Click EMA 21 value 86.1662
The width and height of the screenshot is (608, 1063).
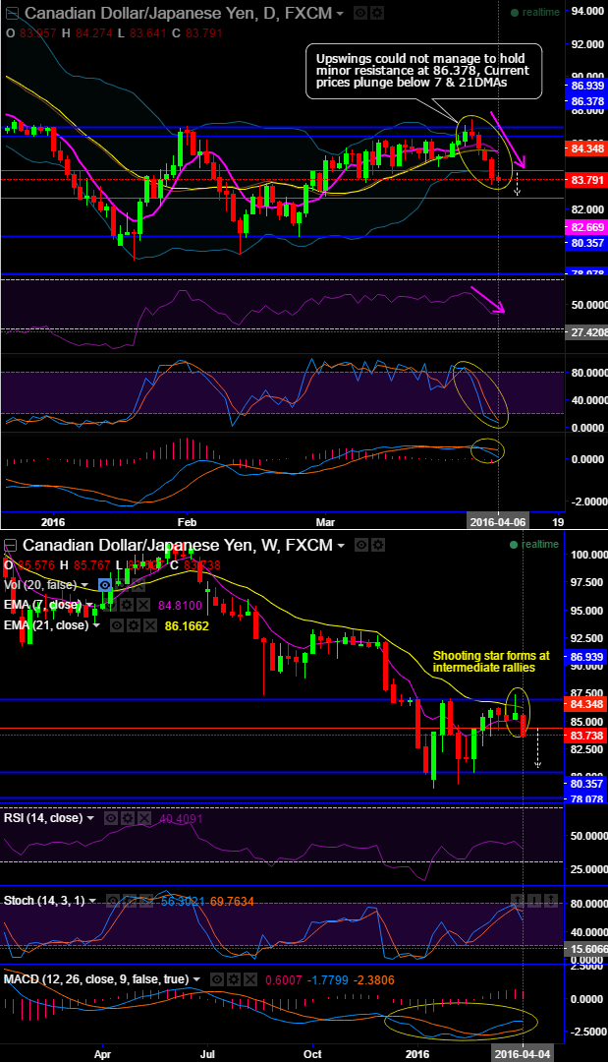[x=187, y=625]
